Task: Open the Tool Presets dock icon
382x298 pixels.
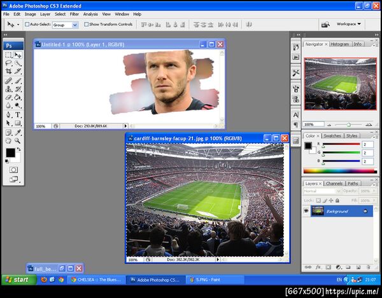Action: pyautogui.click(x=296, y=72)
